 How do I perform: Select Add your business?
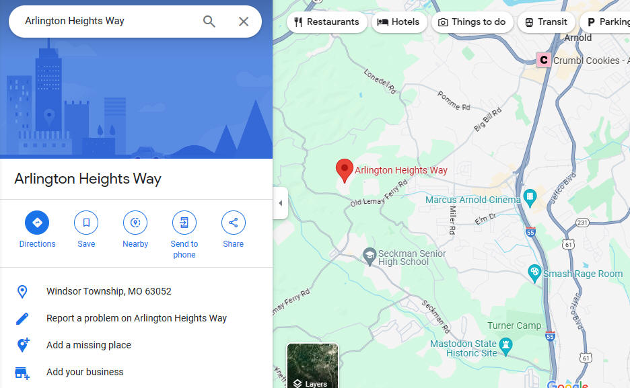click(x=85, y=372)
